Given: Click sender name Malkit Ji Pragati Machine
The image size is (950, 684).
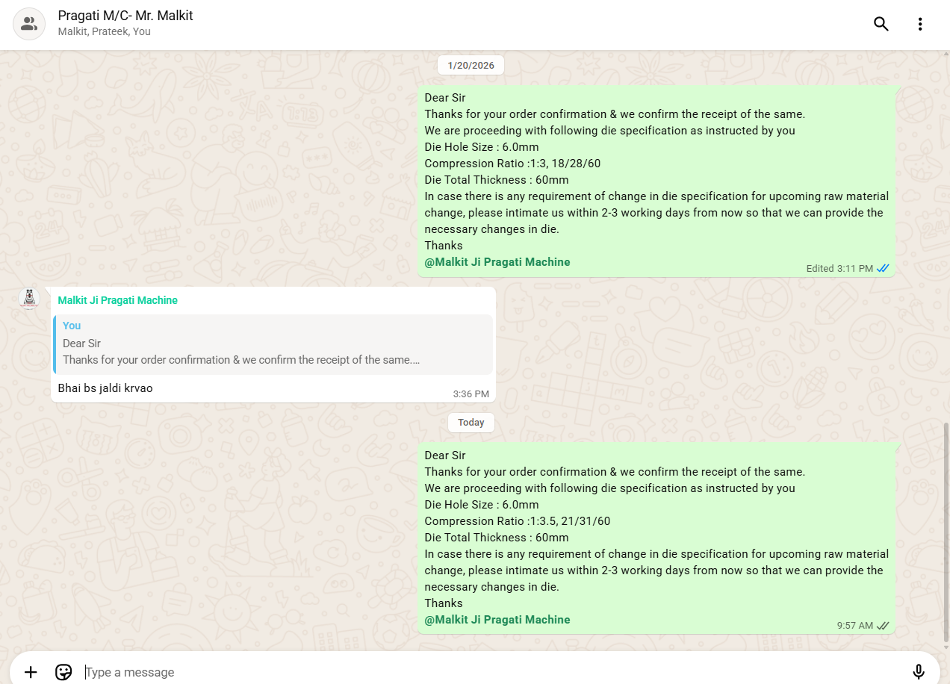Looking at the screenshot, I should click(x=118, y=300).
